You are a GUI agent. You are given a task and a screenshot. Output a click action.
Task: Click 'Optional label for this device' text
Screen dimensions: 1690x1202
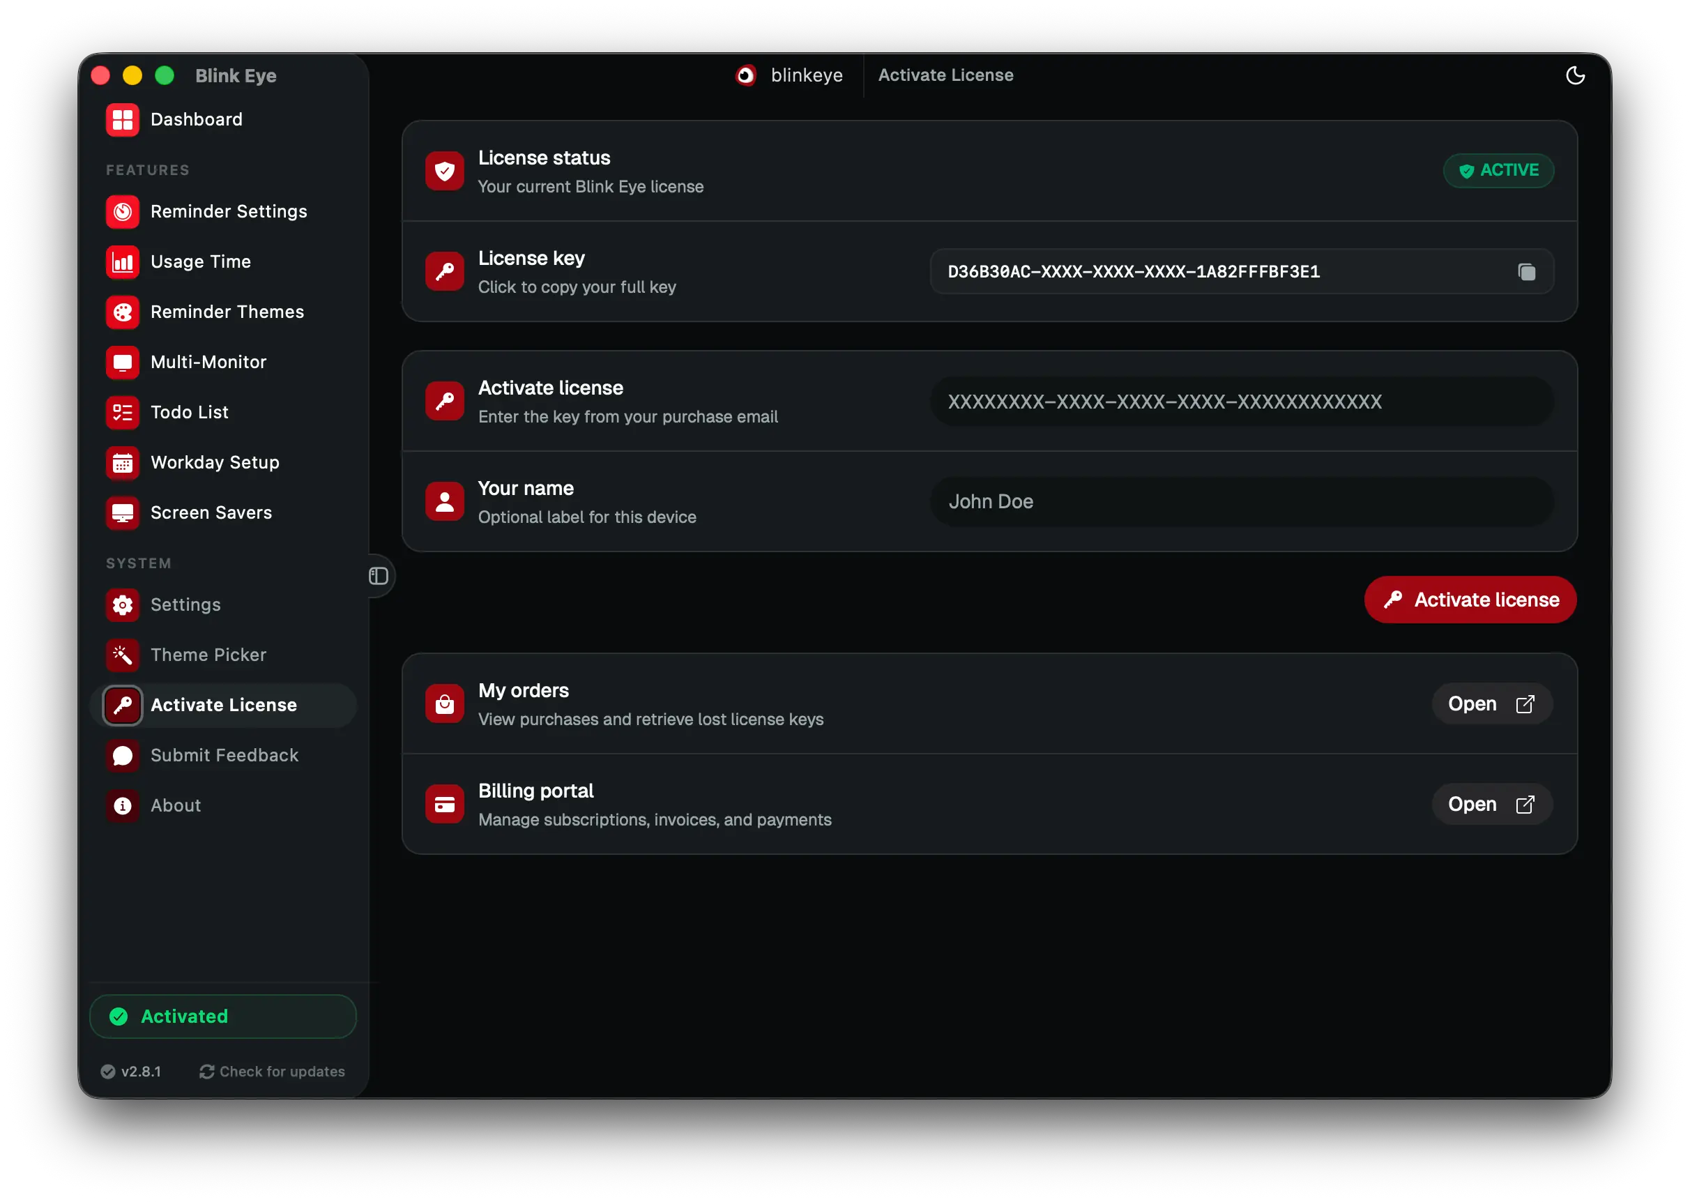point(588,518)
